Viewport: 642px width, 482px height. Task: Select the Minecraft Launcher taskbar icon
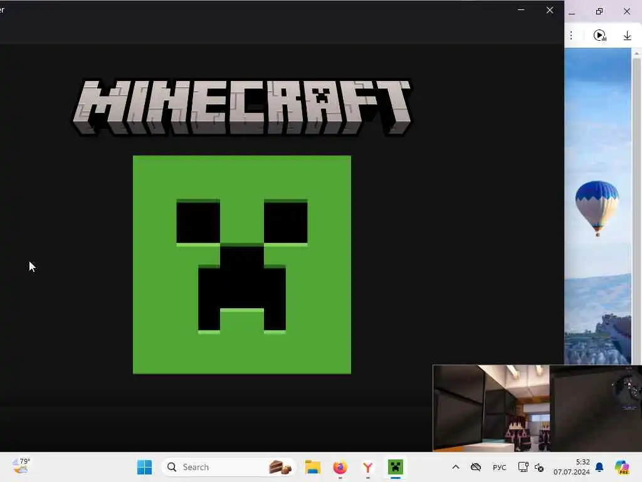coord(395,467)
